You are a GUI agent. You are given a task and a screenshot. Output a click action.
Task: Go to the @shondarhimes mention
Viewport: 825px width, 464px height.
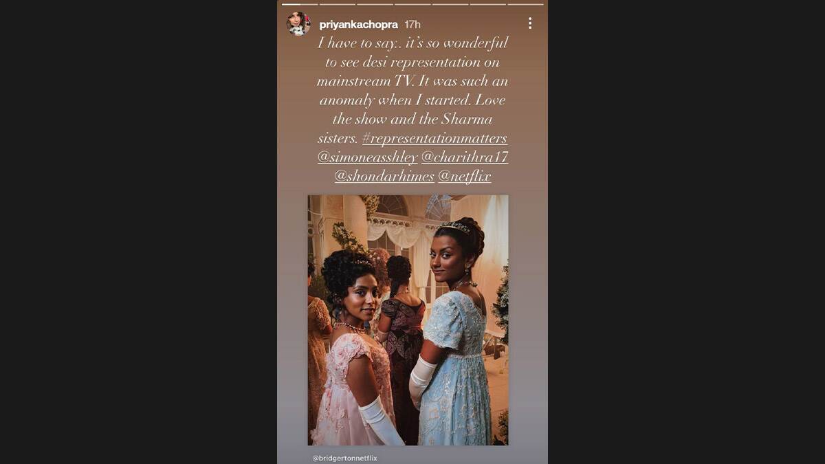pos(384,177)
